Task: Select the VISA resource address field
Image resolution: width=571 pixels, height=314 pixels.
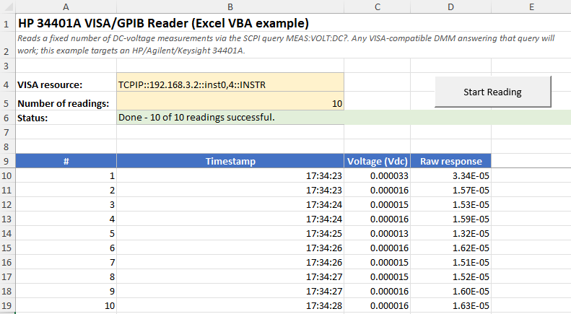Action: pos(230,82)
